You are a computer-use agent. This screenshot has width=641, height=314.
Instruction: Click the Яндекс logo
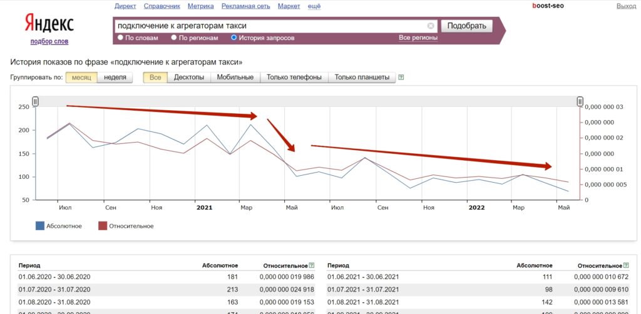coord(49,23)
